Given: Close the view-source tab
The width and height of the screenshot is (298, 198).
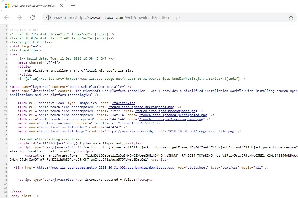Looking at the screenshot, I should click(x=61, y=6).
